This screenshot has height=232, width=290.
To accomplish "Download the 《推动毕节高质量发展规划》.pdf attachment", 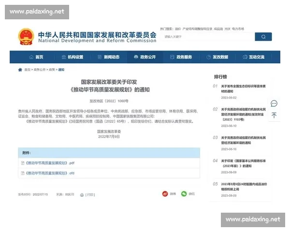I will (50, 163).
